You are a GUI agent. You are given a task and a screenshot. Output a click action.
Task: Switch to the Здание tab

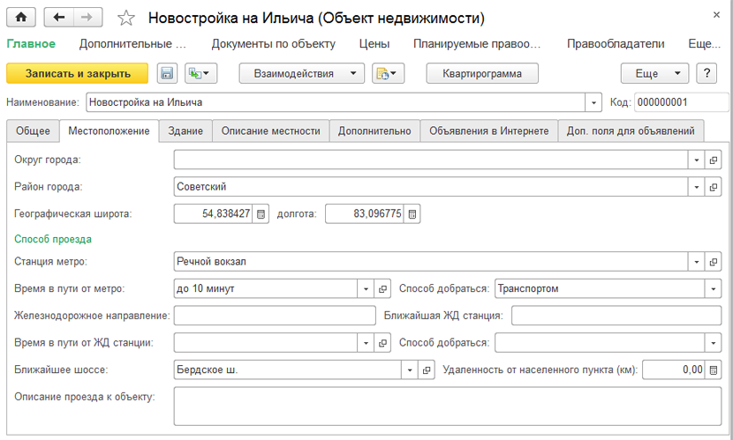coord(185,131)
